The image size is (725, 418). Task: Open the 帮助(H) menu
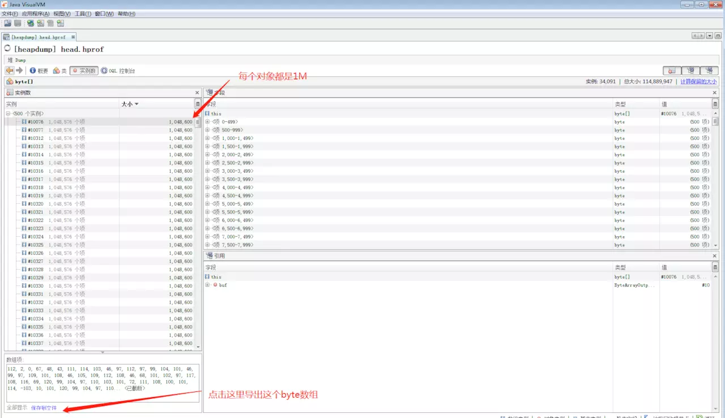click(126, 14)
